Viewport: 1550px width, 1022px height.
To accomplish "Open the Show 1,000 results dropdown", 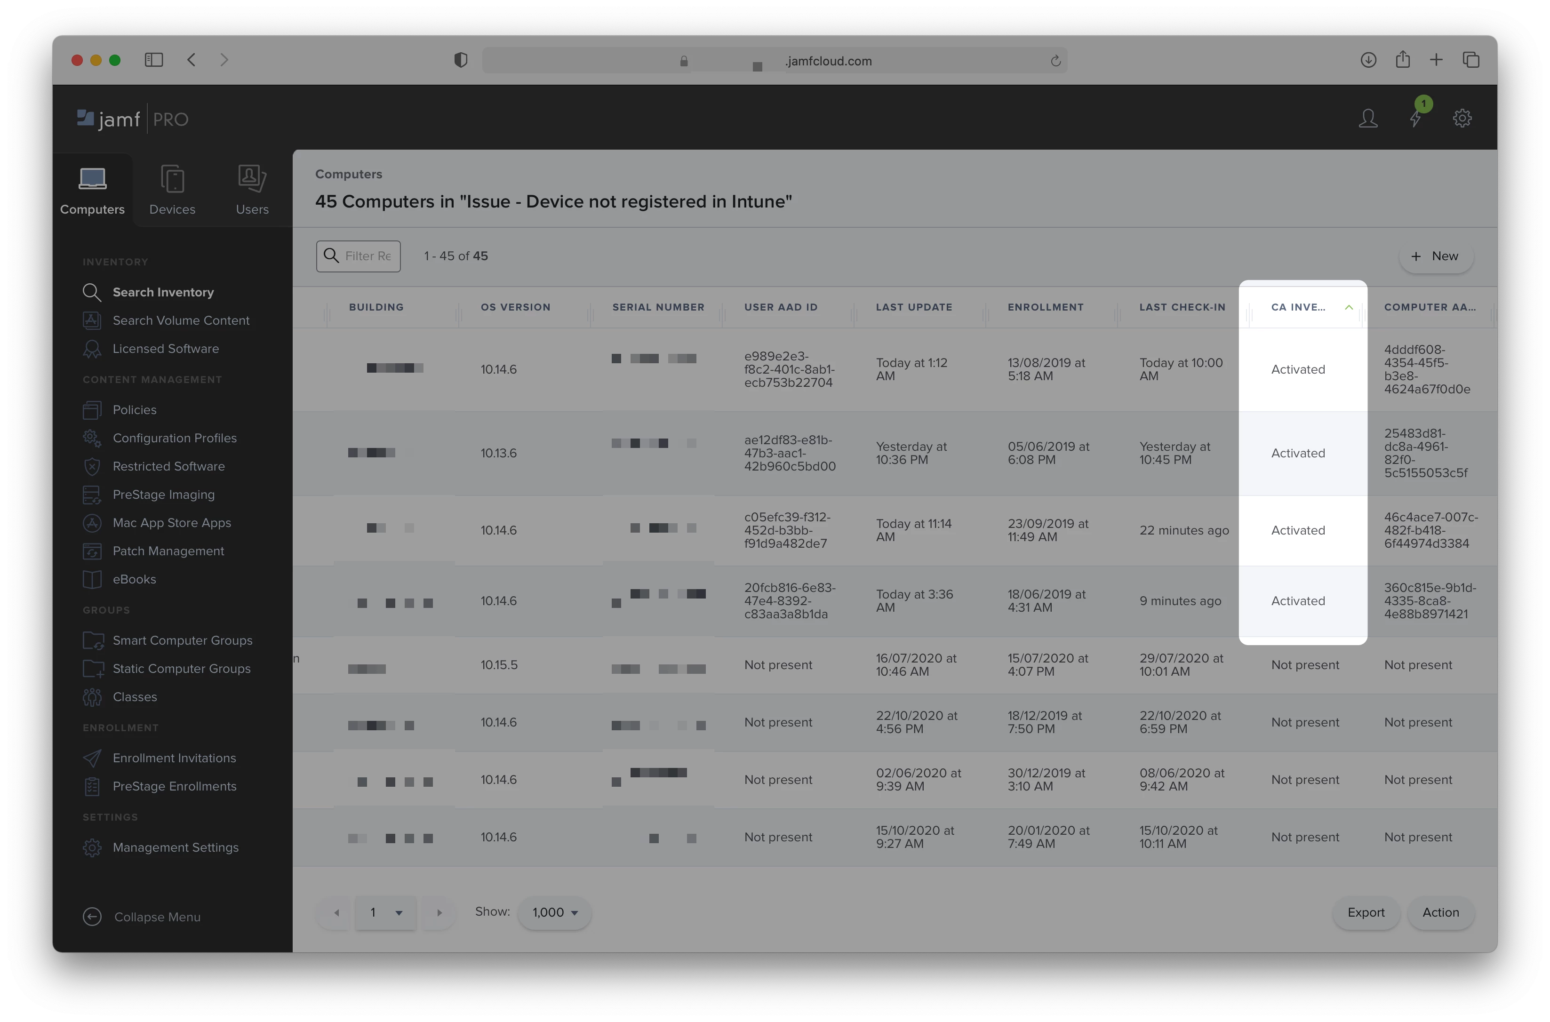I will tap(555, 912).
